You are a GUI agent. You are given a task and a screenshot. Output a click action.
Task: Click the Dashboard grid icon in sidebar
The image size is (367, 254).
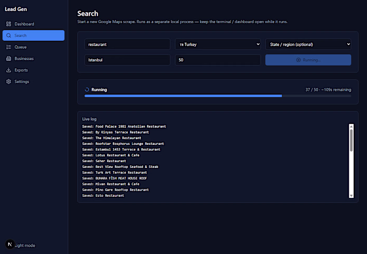coord(9,24)
